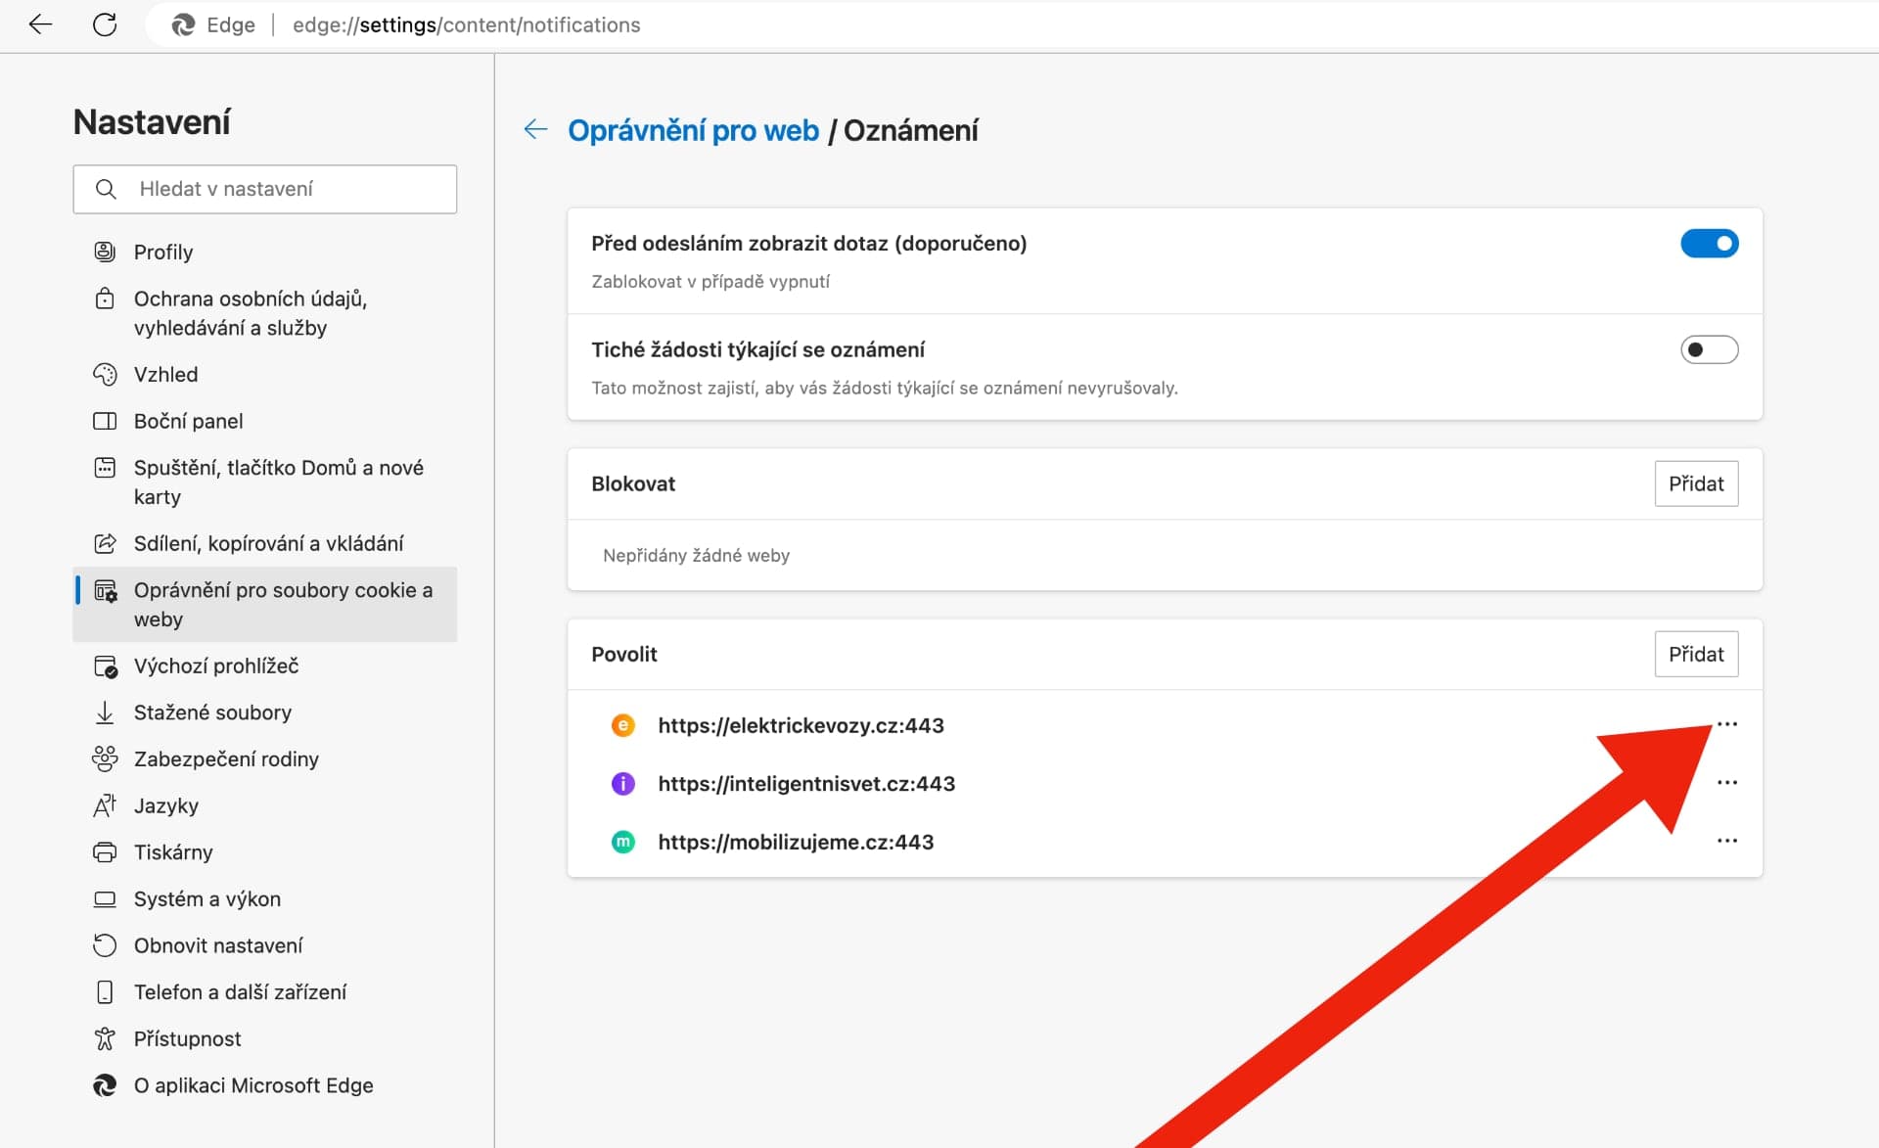
Task: Open options menu for elektrickevozy.cz
Action: coord(1728,724)
